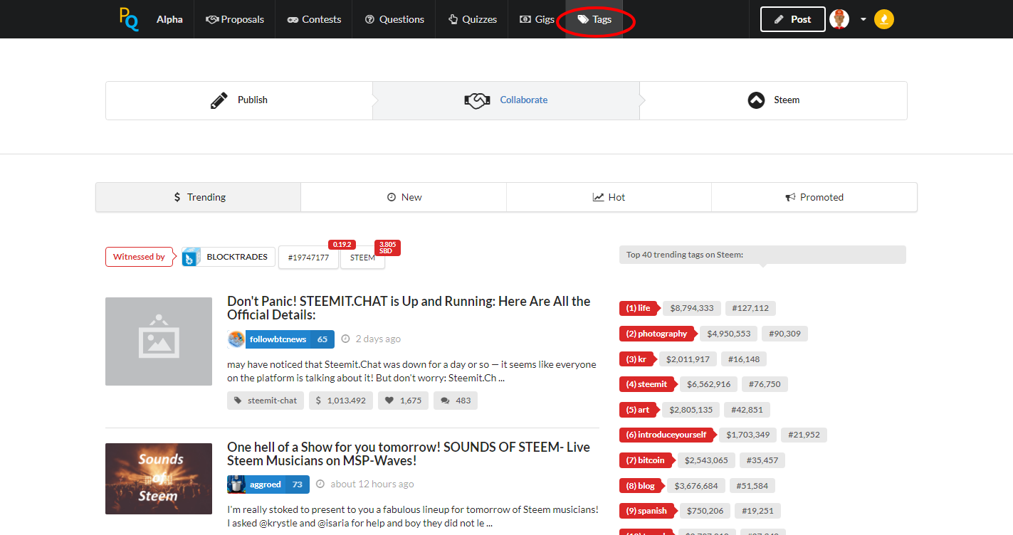This screenshot has width=1013, height=535.
Task: Open the Sounds of Steem post thumbnail
Action: point(158,479)
